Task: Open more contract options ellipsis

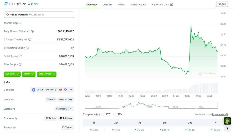Action: click(72, 90)
